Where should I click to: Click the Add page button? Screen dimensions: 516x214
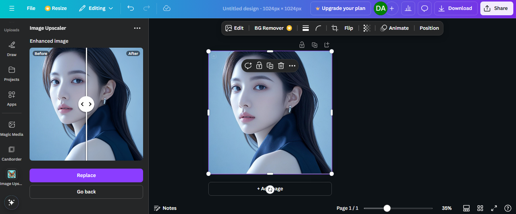click(x=270, y=189)
